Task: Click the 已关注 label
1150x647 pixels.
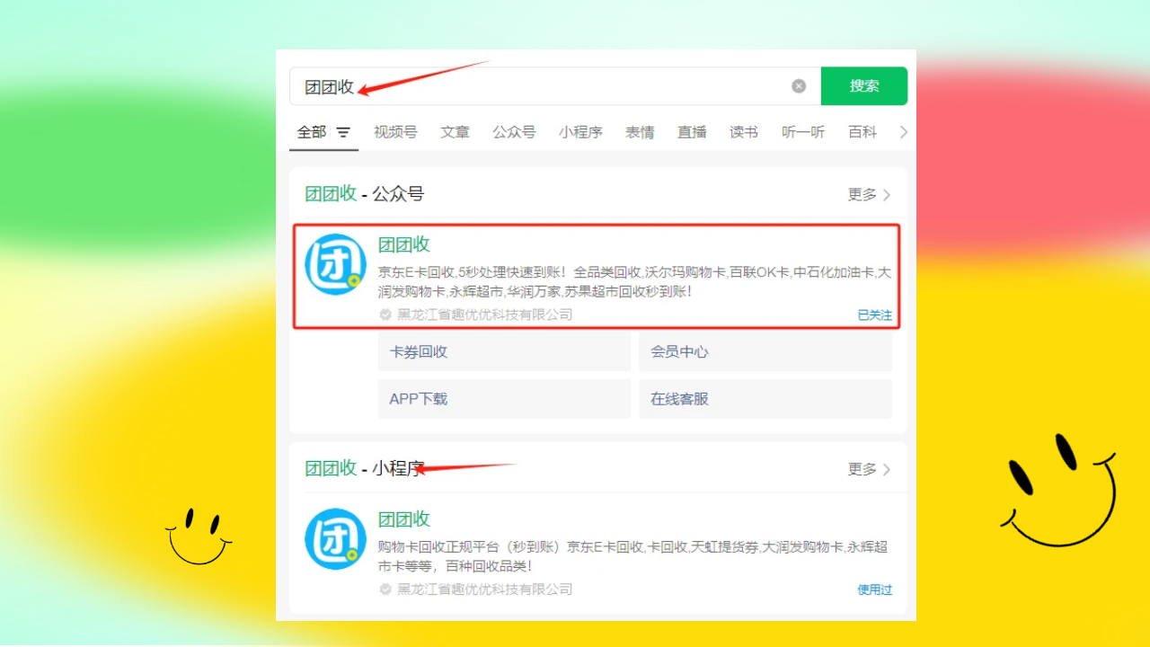Action: pyautogui.click(x=875, y=315)
